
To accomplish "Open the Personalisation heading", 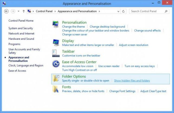I will (x=74, y=22).
